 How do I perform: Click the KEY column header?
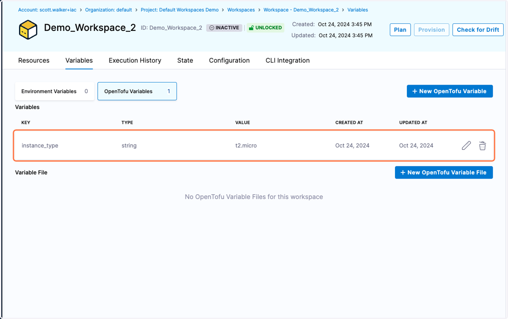(26, 123)
